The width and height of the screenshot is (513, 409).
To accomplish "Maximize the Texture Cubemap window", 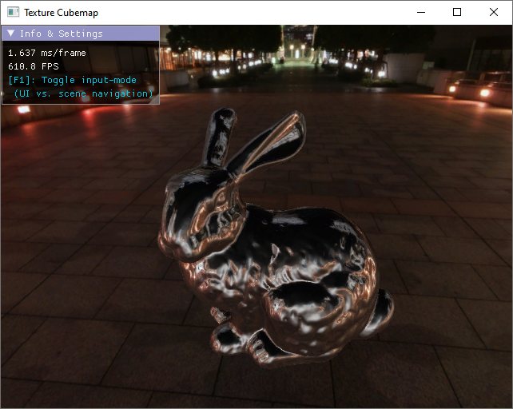I will point(457,13).
